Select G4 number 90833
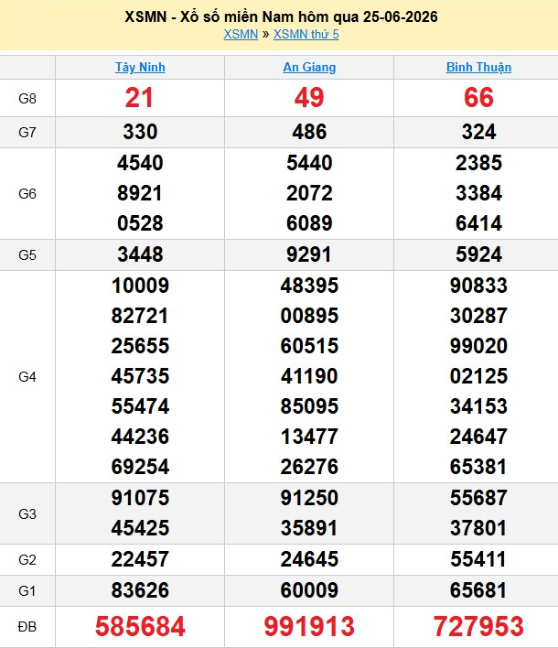This screenshot has width=558, height=648. point(478,286)
